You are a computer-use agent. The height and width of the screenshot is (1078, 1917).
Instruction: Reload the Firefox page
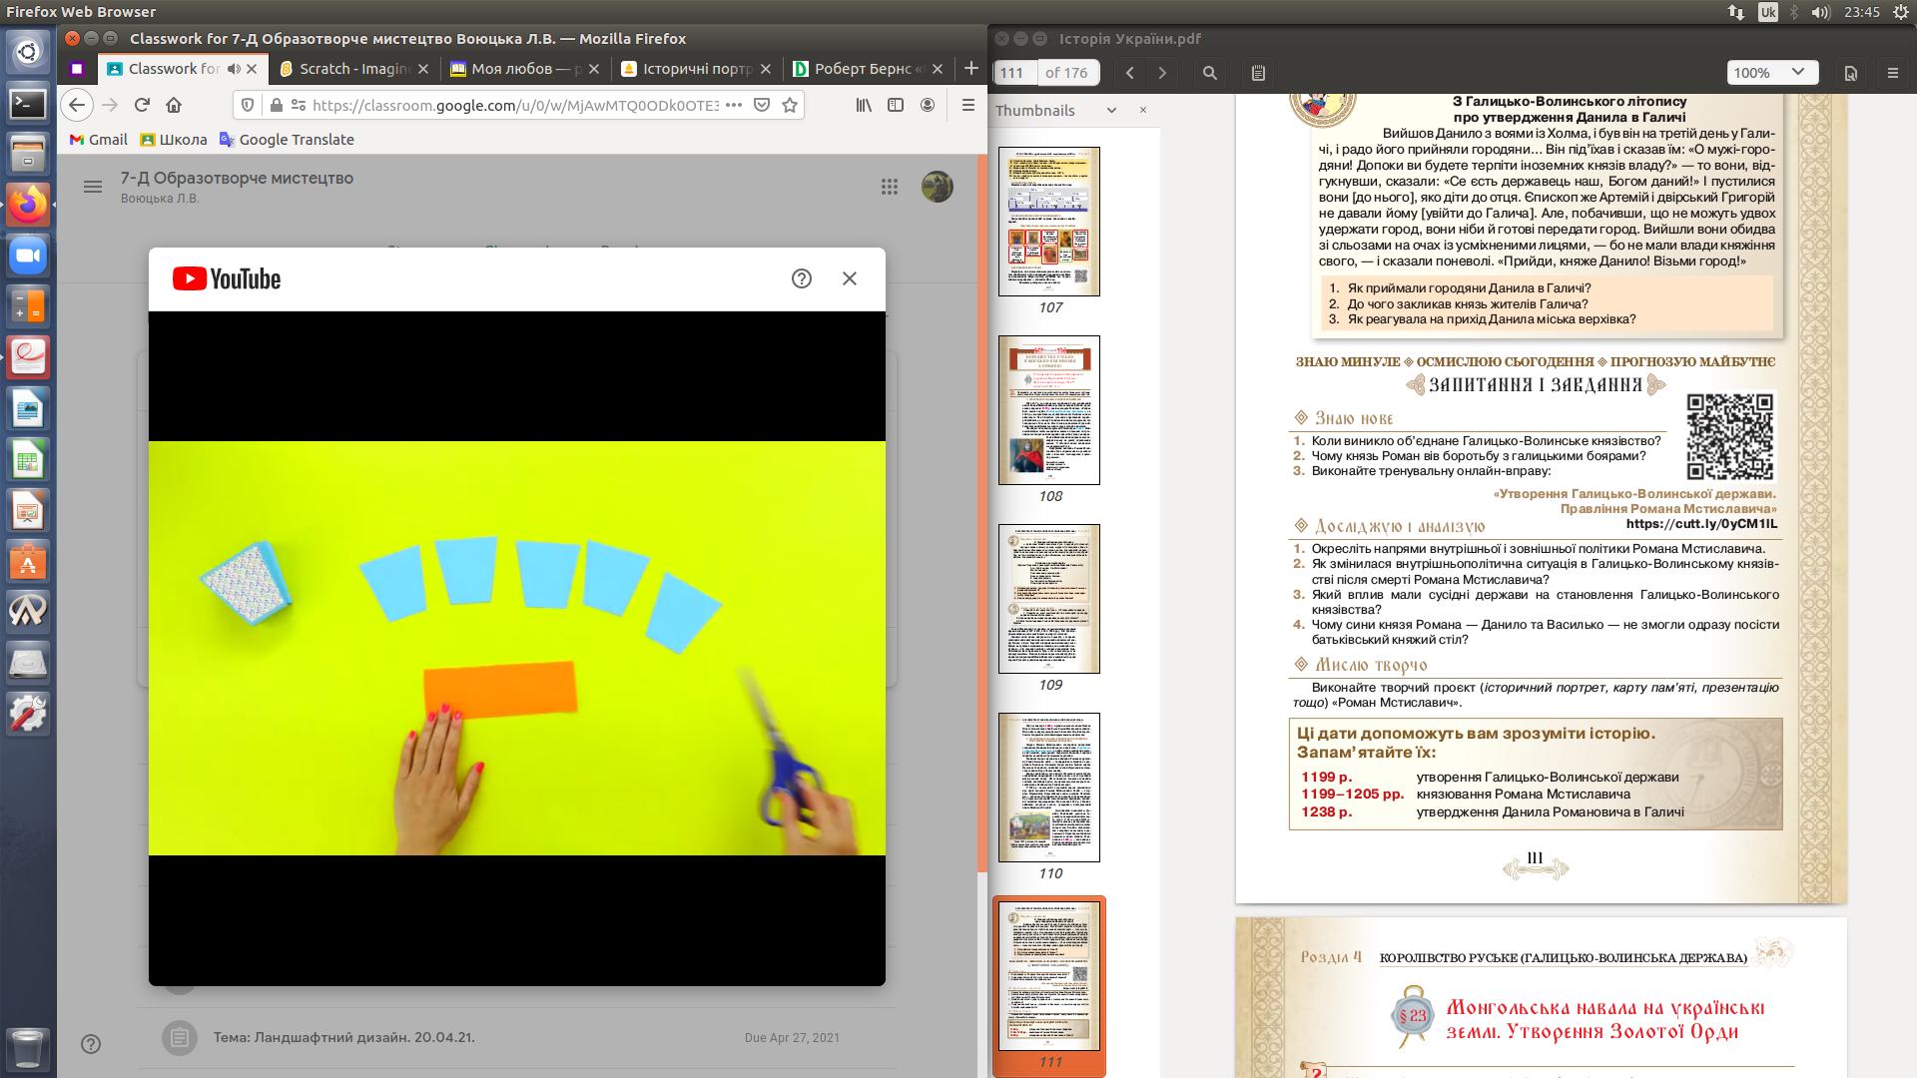click(142, 105)
